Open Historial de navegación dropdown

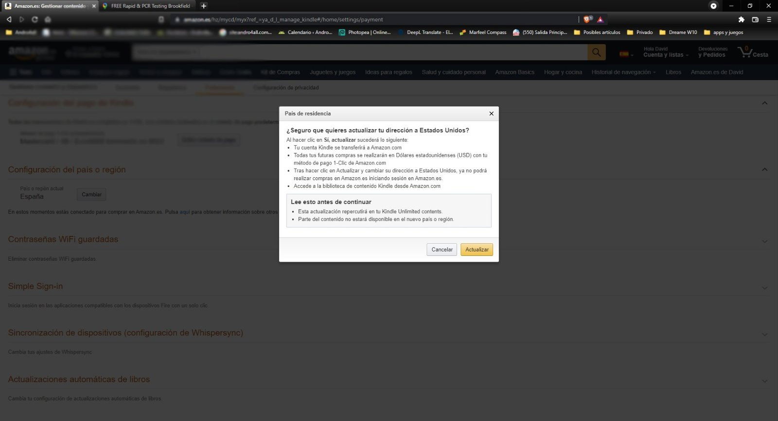[623, 72]
